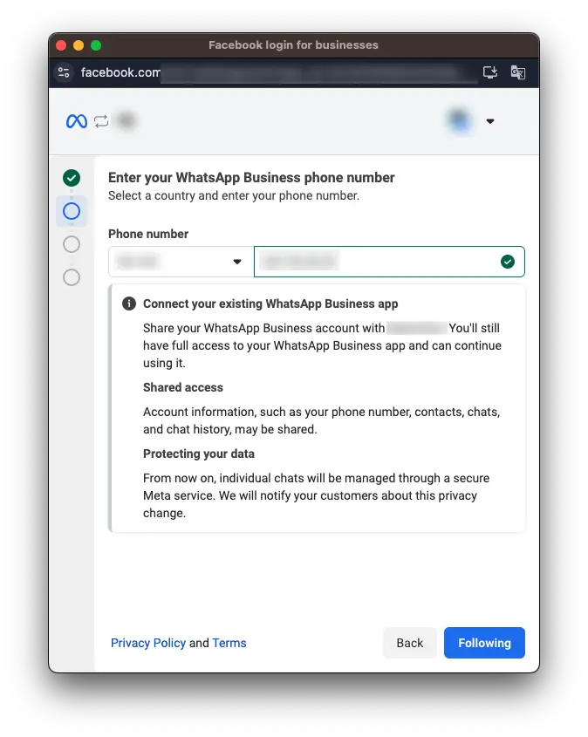Select the fourth step circle
Screen dimensions: 588x737
click(72, 277)
